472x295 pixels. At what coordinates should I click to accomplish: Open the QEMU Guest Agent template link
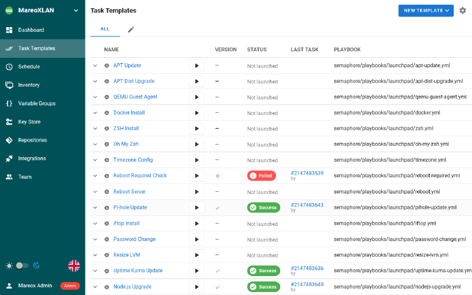(135, 97)
